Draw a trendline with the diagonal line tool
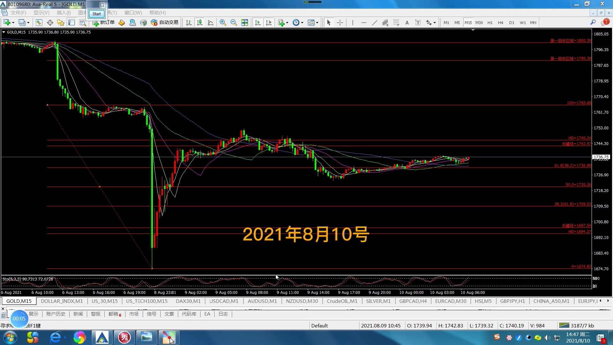Screen dimensions: 613x345 click(x=375, y=23)
